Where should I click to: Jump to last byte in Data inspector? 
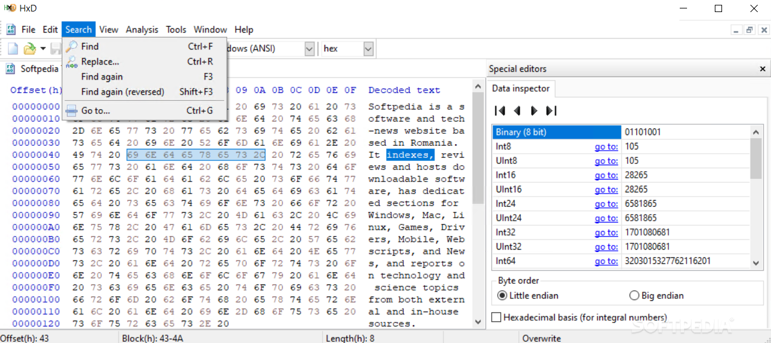(551, 111)
